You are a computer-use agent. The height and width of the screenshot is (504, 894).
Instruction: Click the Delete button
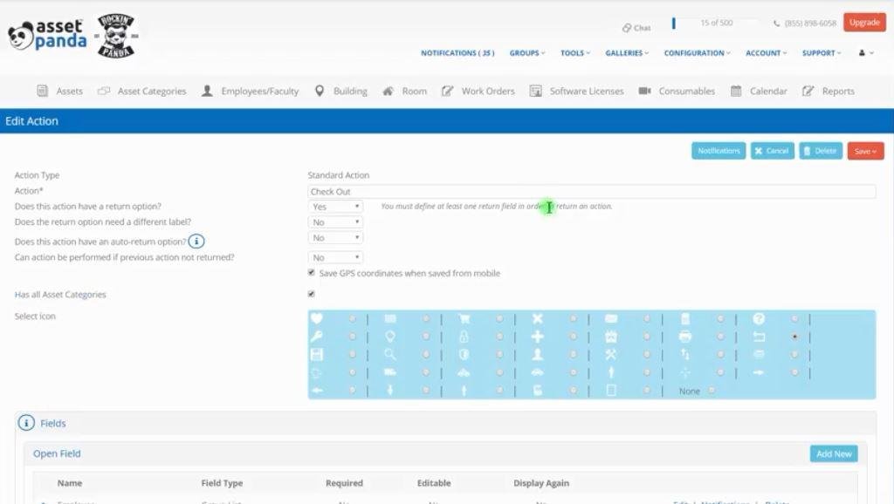821,151
